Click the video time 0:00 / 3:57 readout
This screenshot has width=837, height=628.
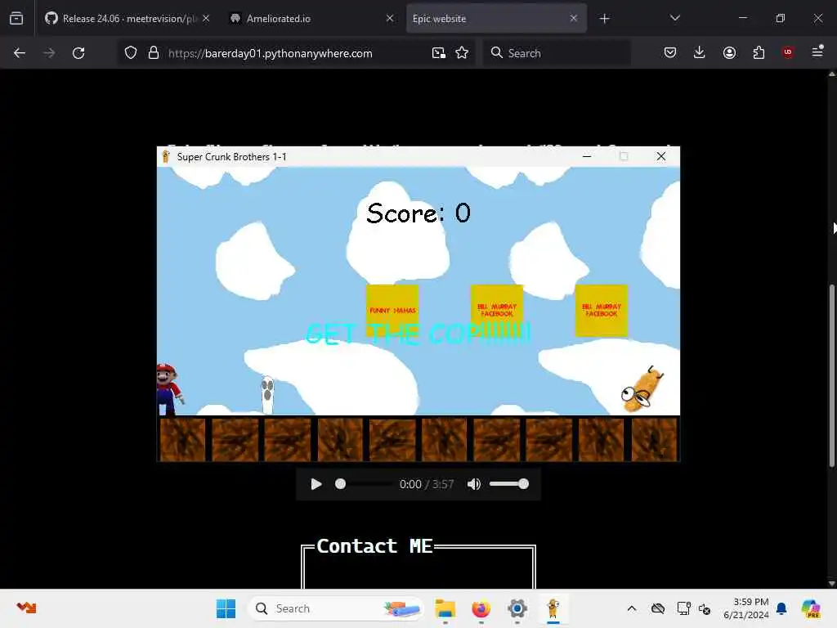coord(427,484)
